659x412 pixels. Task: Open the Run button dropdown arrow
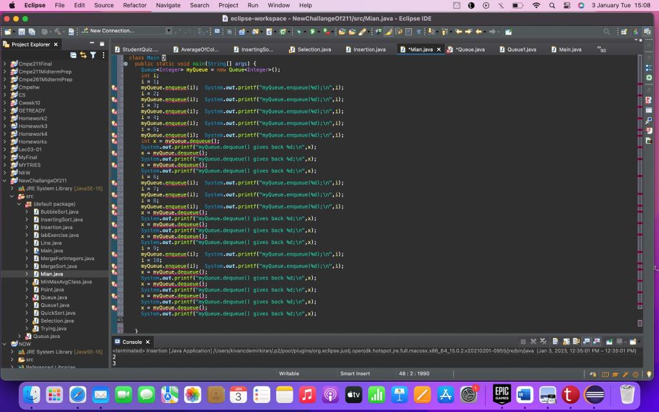(319, 31)
